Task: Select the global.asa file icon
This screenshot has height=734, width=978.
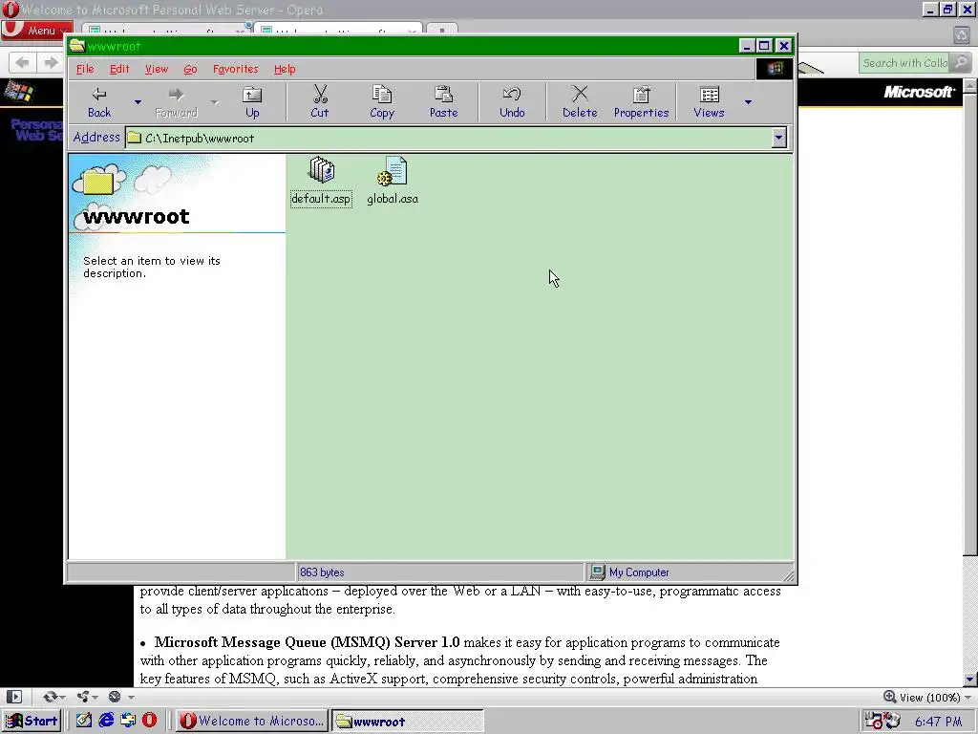Action: (393, 171)
